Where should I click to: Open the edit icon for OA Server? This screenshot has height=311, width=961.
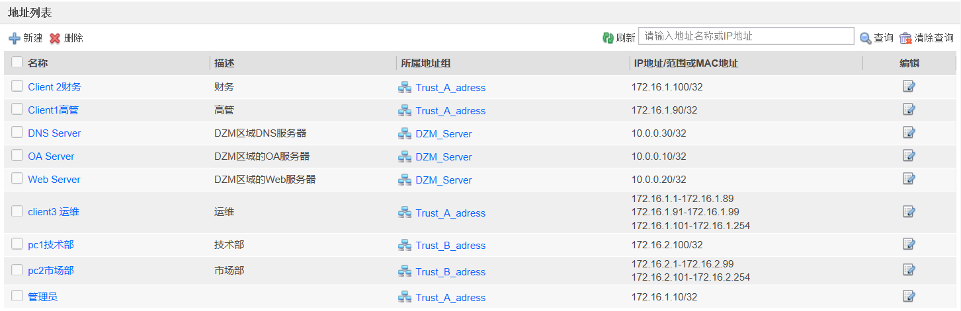click(x=909, y=156)
